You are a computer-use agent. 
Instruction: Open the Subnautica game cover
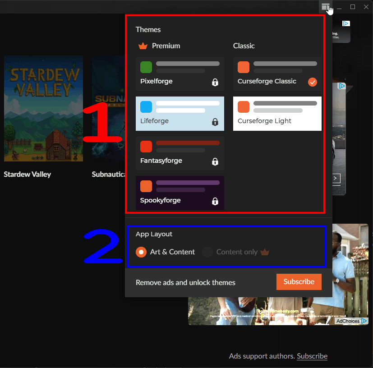tap(109, 109)
